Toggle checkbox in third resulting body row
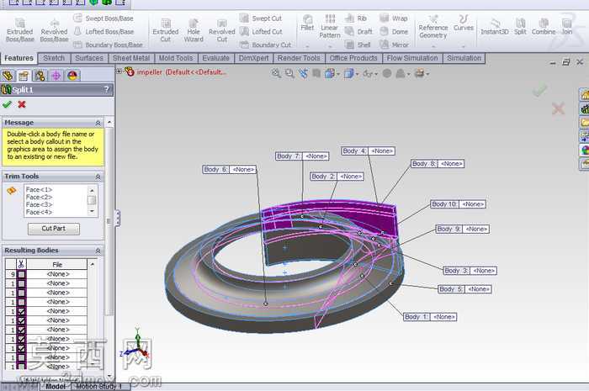This screenshot has height=391, width=589. [21, 293]
